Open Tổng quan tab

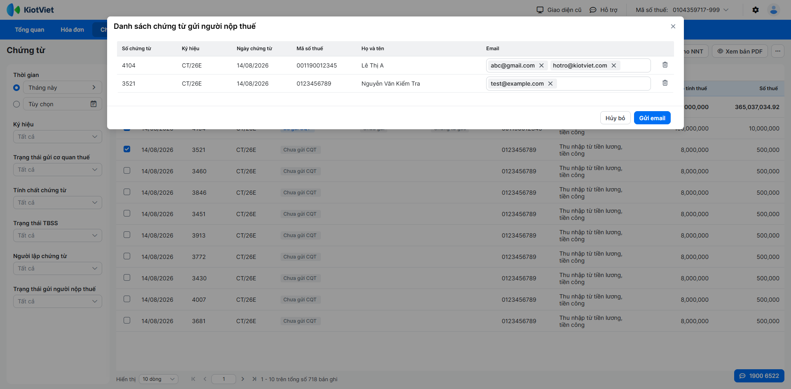point(30,30)
